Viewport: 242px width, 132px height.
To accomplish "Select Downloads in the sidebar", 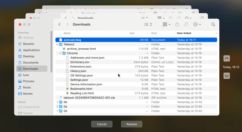I will (x=32, y=69).
